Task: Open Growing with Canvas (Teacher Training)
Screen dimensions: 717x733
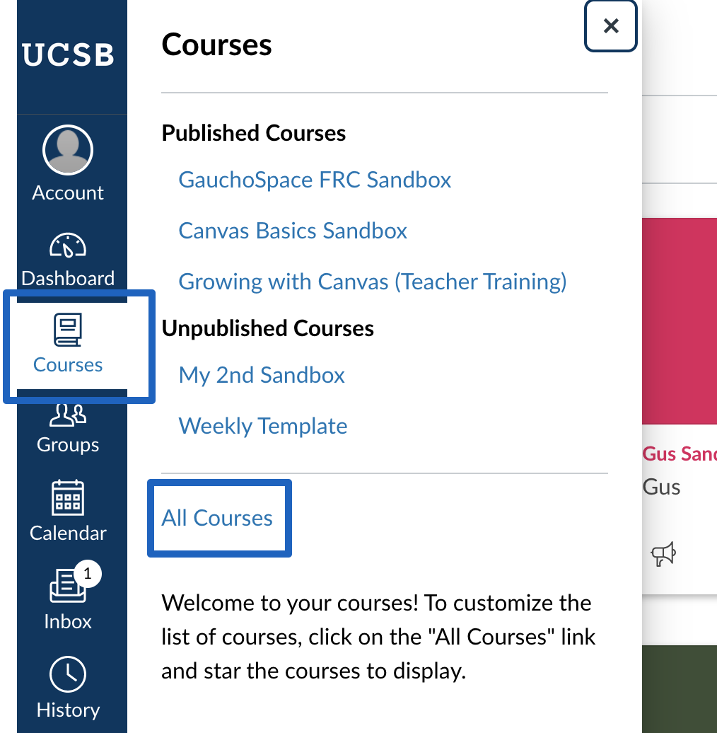Action: tap(373, 282)
